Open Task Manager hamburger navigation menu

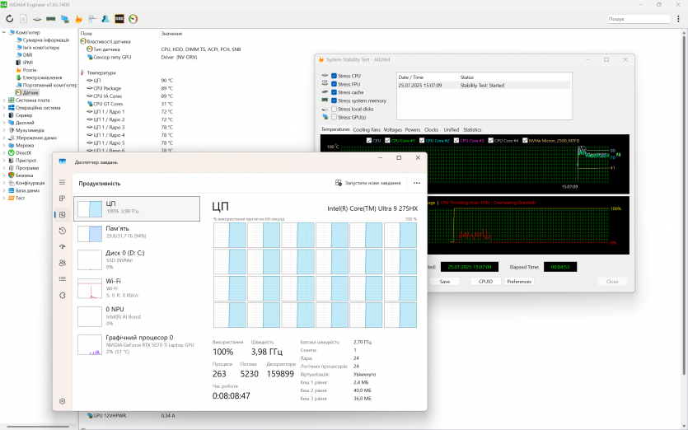[x=62, y=184]
